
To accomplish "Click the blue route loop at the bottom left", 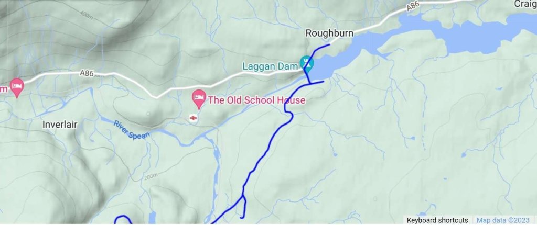I will tap(123, 220).
